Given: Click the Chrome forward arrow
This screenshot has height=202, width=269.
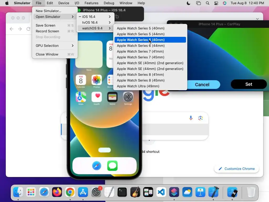Looking at the screenshot, I should 20,29.
